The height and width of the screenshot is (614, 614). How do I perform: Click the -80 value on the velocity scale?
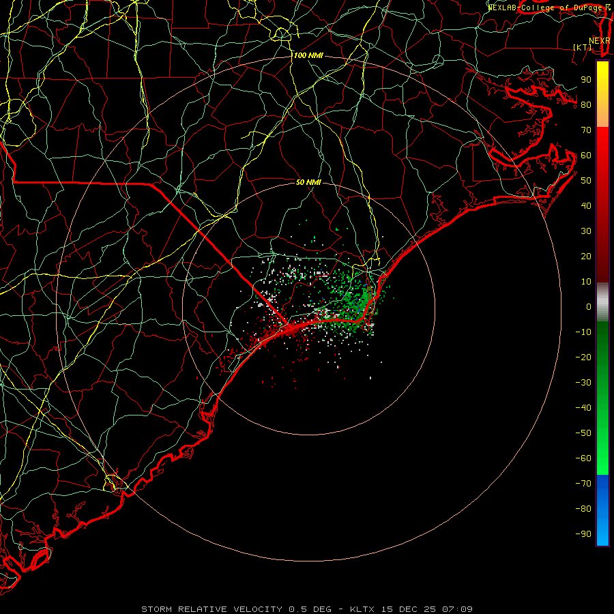click(583, 509)
